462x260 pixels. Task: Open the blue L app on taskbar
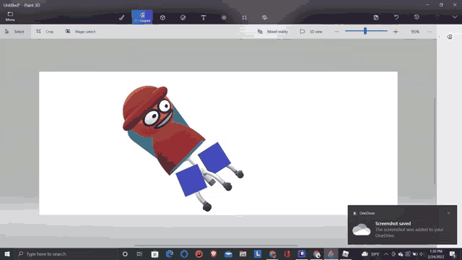(258, 253)
